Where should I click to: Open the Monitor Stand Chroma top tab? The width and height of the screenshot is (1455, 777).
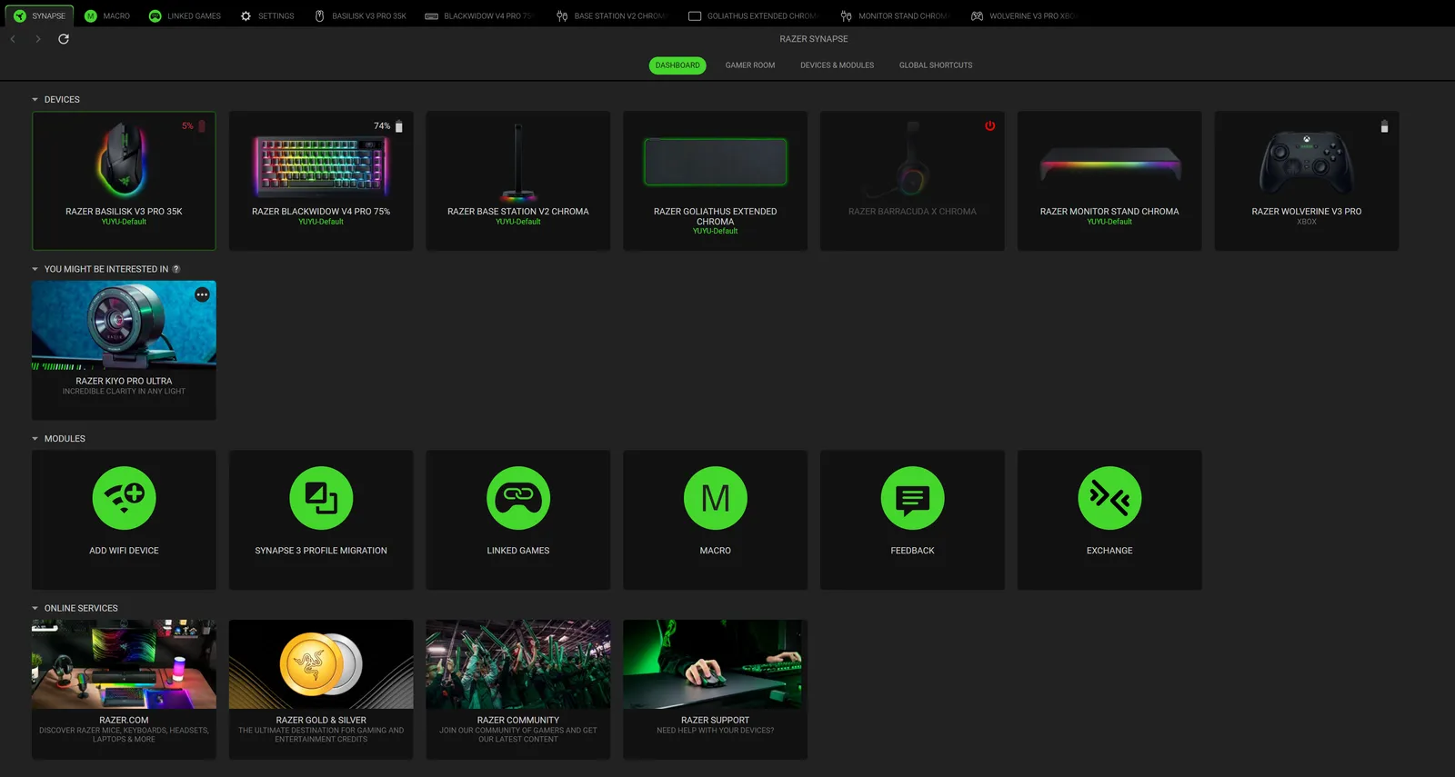(x=894, y=15)
